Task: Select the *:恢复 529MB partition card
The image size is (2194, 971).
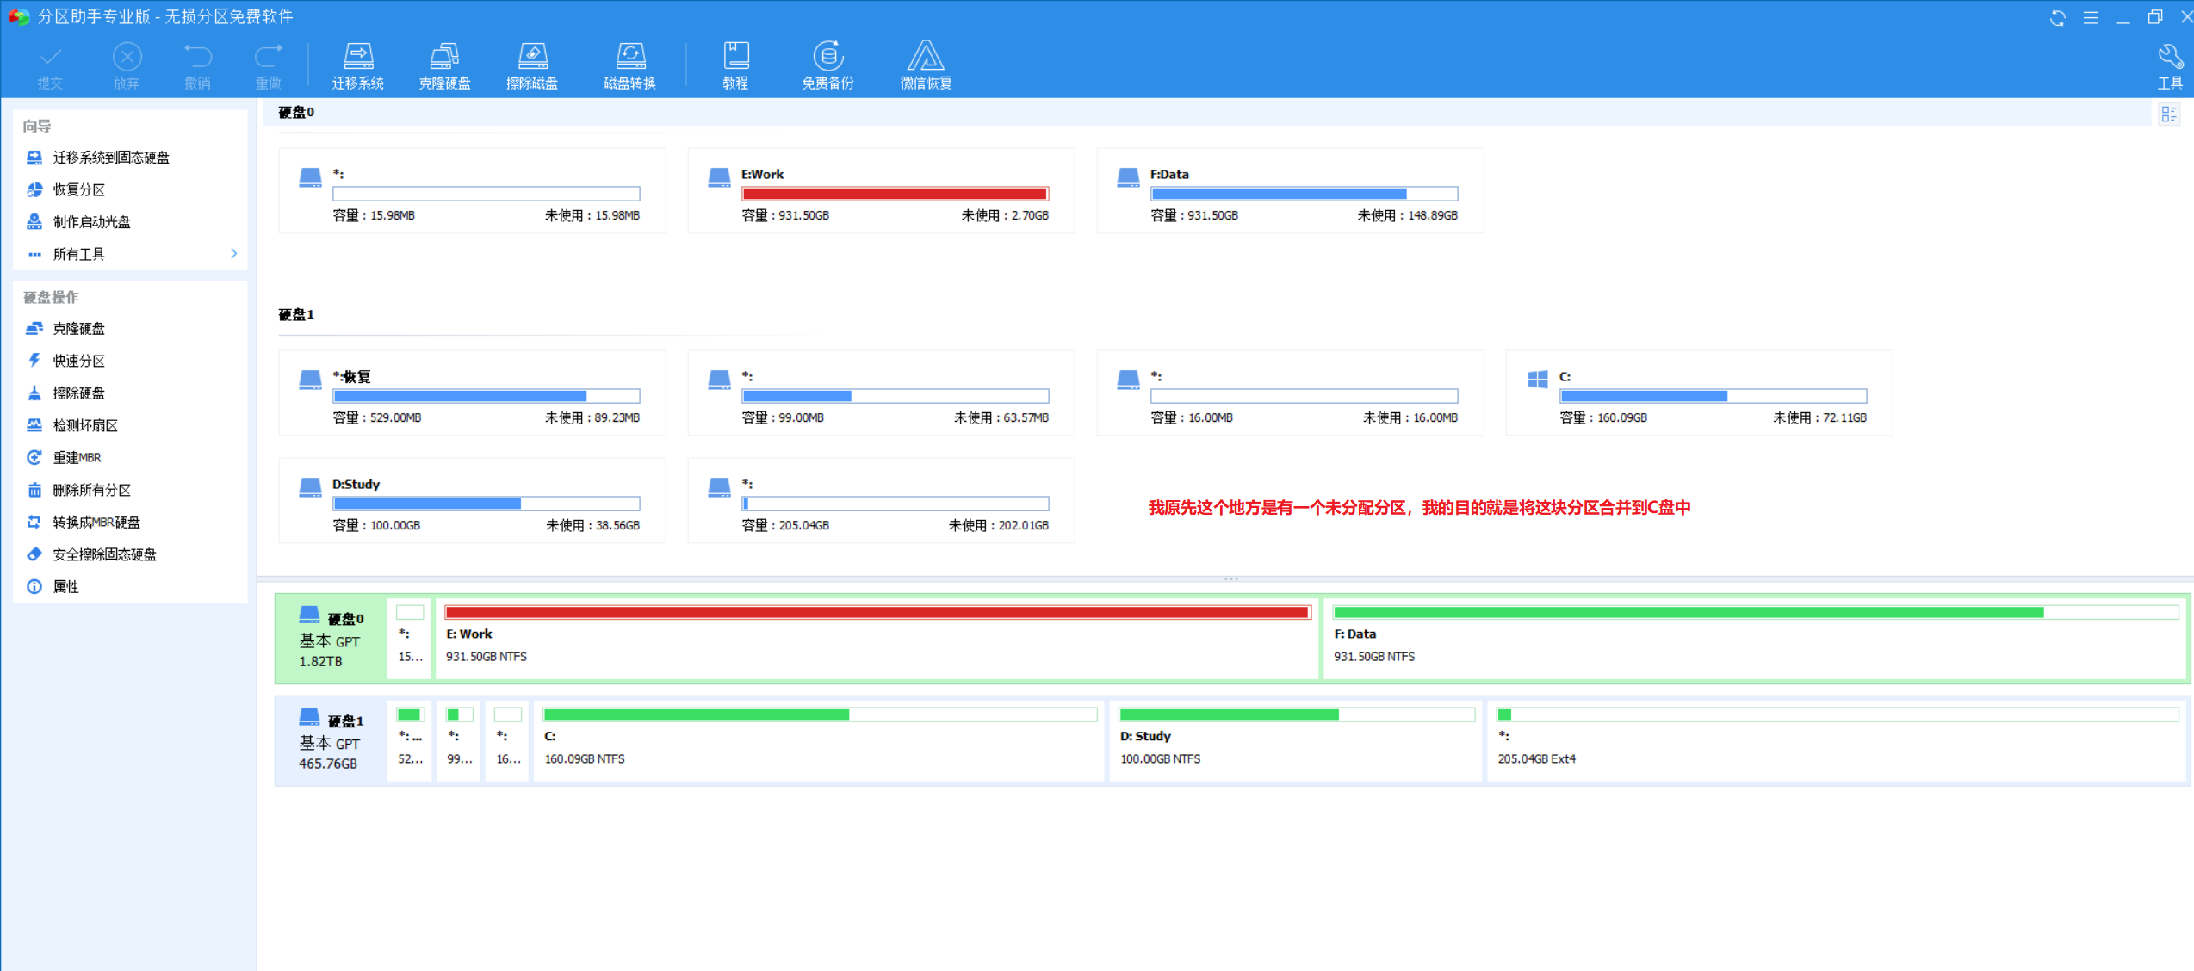Action: [472, 393]
